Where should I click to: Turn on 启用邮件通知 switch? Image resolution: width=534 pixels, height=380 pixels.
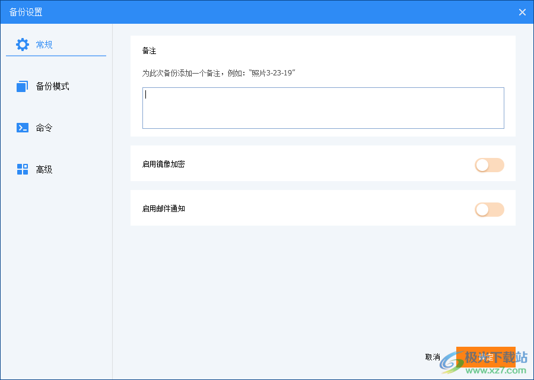point(490,210)
